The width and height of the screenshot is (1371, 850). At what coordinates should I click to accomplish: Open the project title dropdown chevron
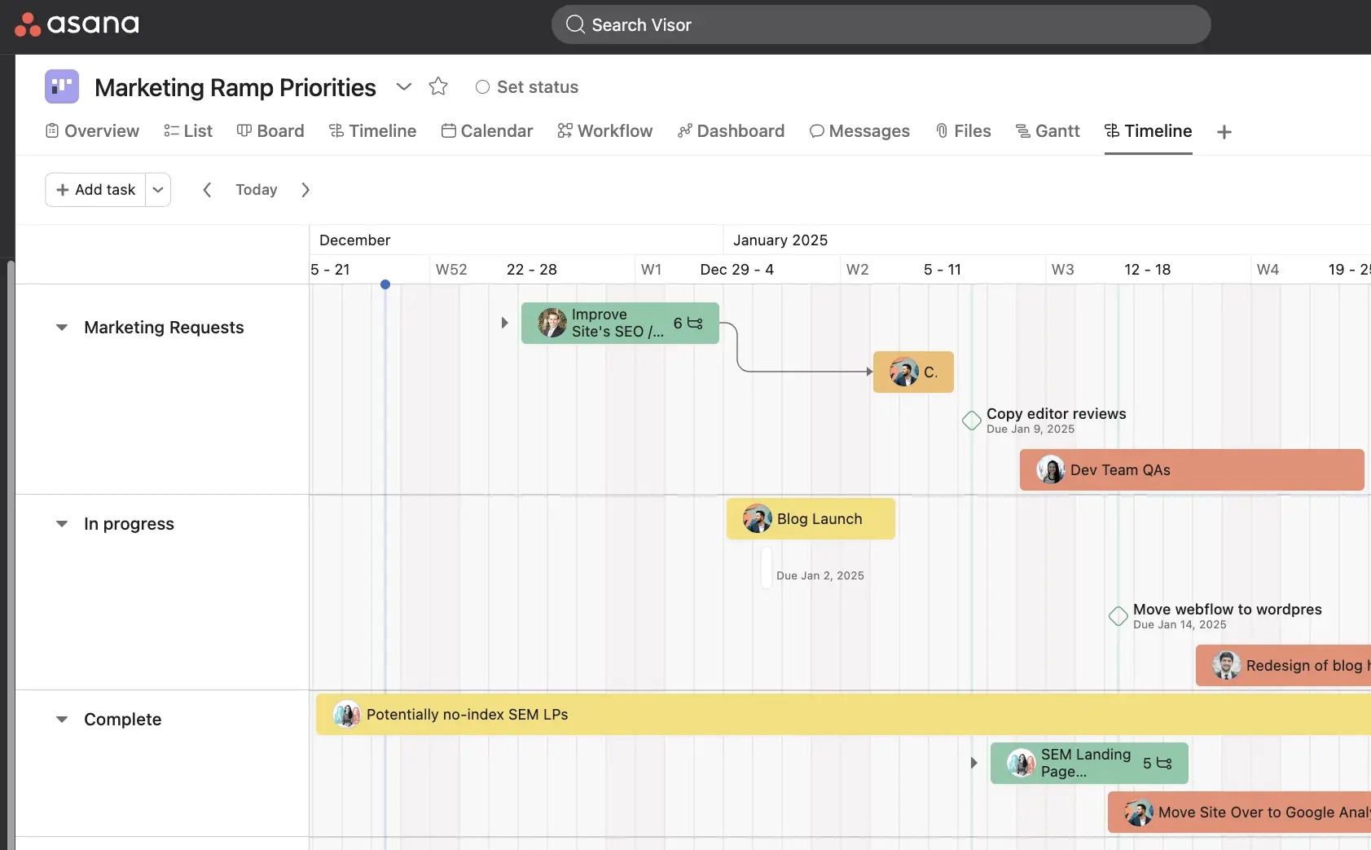403,86
